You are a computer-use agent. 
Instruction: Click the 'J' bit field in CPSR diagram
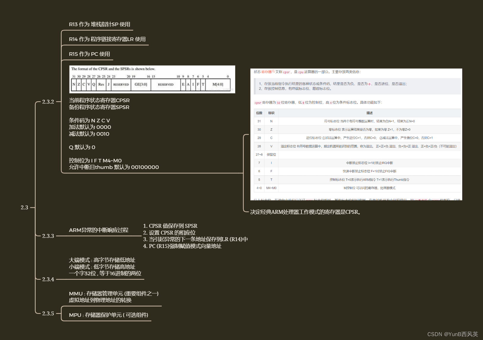[x=108, y=84]
